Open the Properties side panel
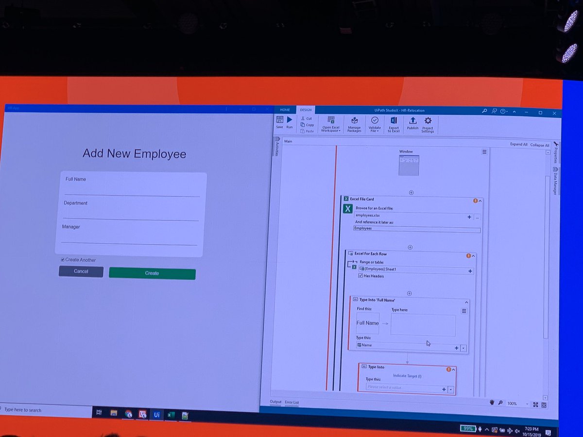 pos(555,151)
